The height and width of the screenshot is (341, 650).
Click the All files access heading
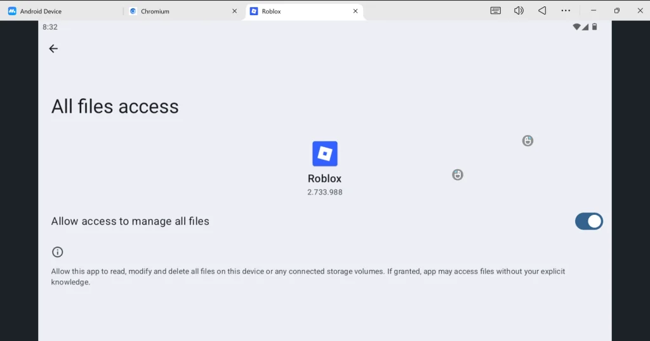click(115, 106)
